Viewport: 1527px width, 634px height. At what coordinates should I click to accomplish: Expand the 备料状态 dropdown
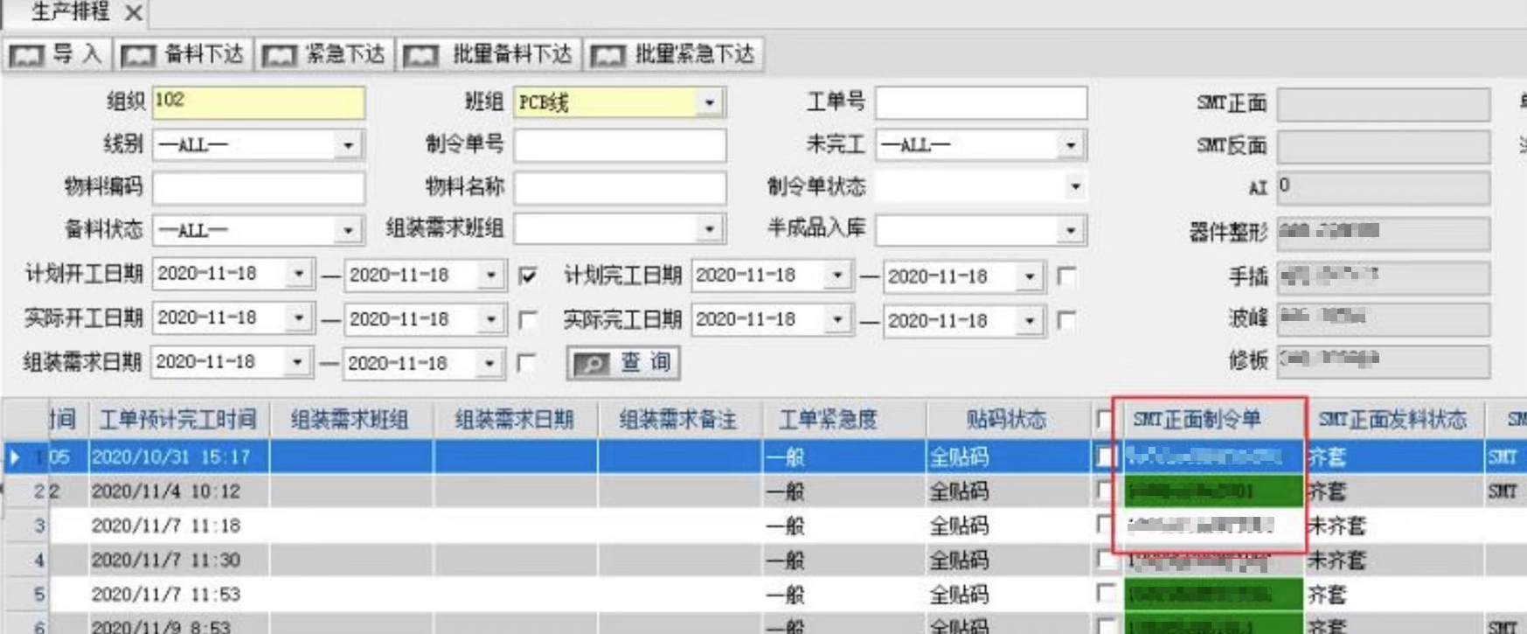pos(348,230)
